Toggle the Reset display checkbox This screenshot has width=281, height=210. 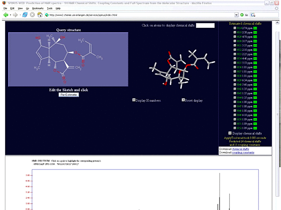[183, 100]
